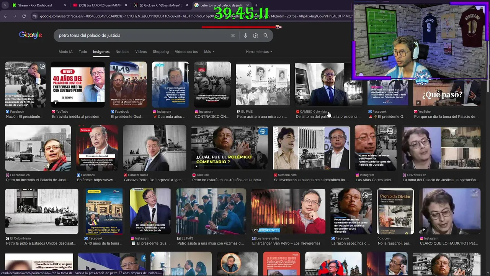Image resolution: width=490 pixels, height=276 pixels.
Task: Open Gustavo Petro: De torpeza link
Action: point(155,180)
